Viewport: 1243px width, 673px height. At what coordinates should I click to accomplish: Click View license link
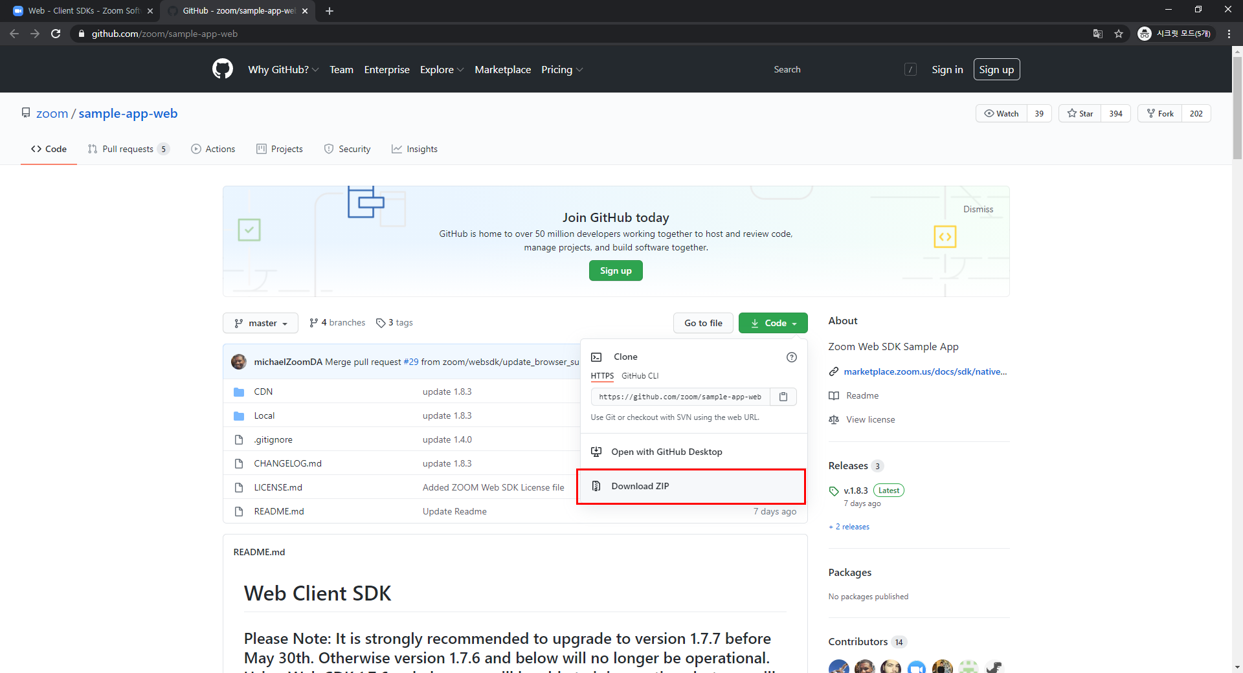(870, 419)
